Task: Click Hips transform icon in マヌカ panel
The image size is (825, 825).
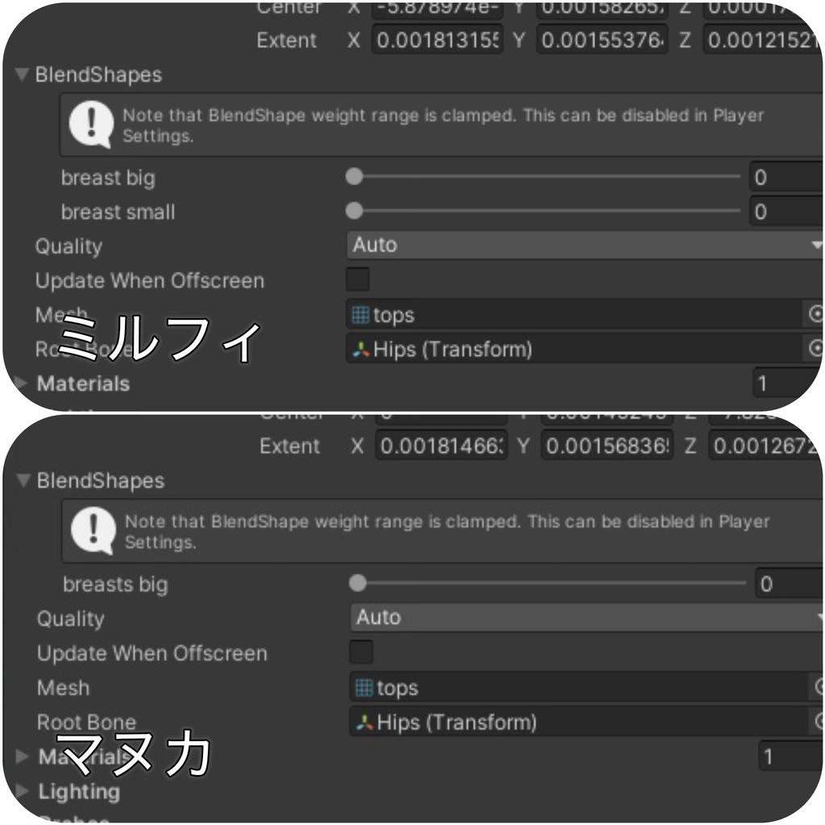Action: coord(365,723)
